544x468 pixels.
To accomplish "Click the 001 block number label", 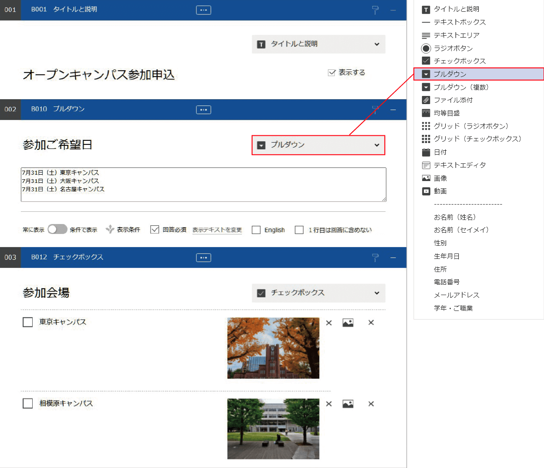I will click(10, 10).
